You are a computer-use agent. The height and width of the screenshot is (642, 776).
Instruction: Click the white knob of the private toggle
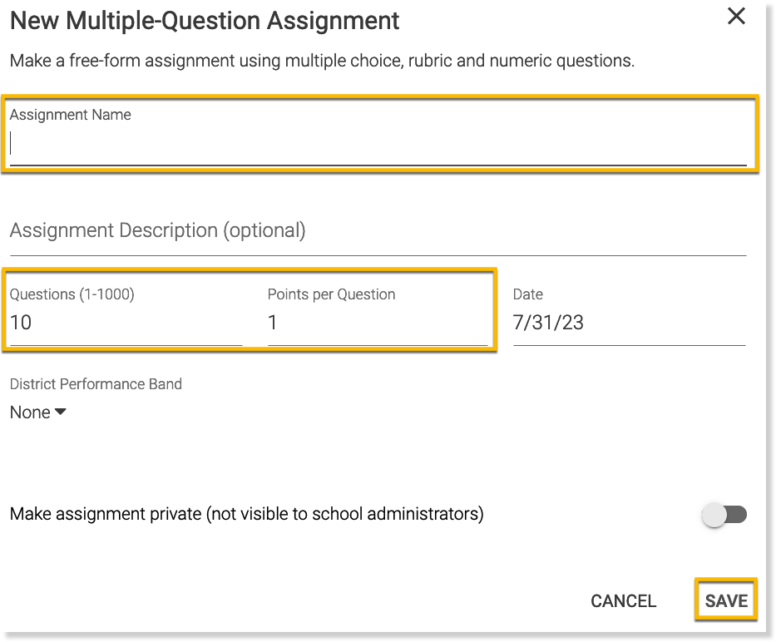point(714,516)
